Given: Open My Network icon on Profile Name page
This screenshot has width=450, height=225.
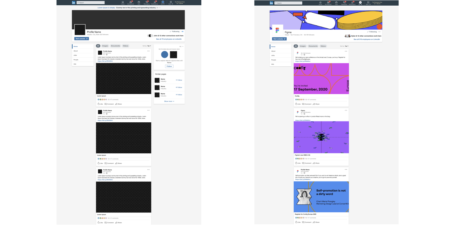Looking at the screenshot, I should click(130, 3).
